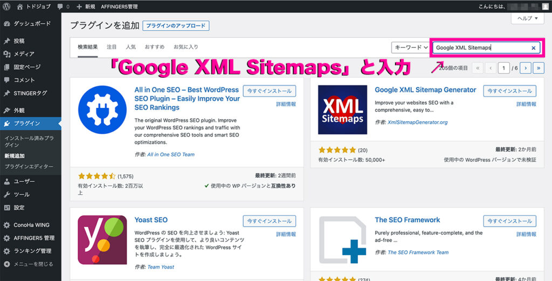Open the トドジョブ site home link

[33, 6]
